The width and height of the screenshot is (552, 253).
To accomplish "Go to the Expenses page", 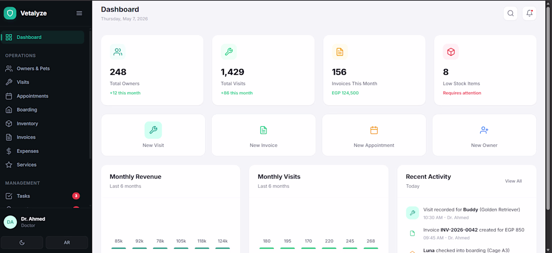I will (43, 151).
